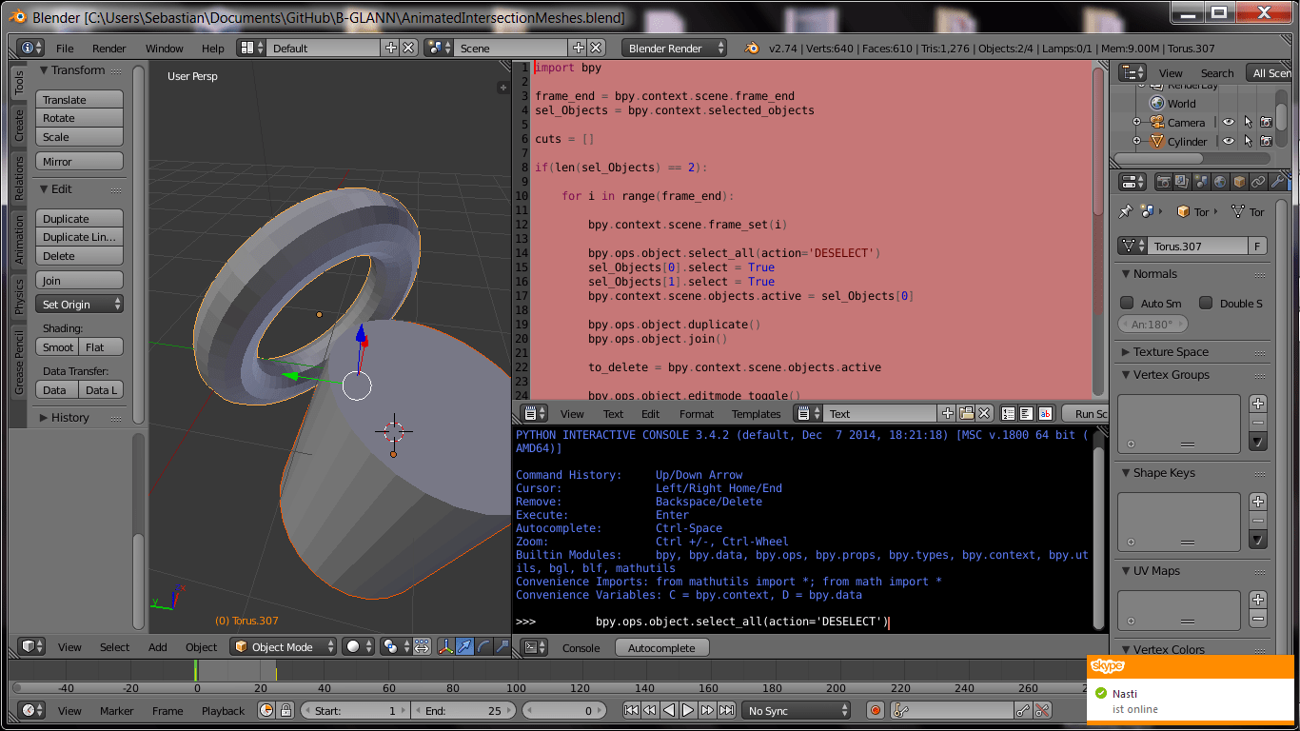Click the syntax highlighting icon in Text editor header
The width and height of the screenshot is (1300, 731).
[x=1045, y=413]
